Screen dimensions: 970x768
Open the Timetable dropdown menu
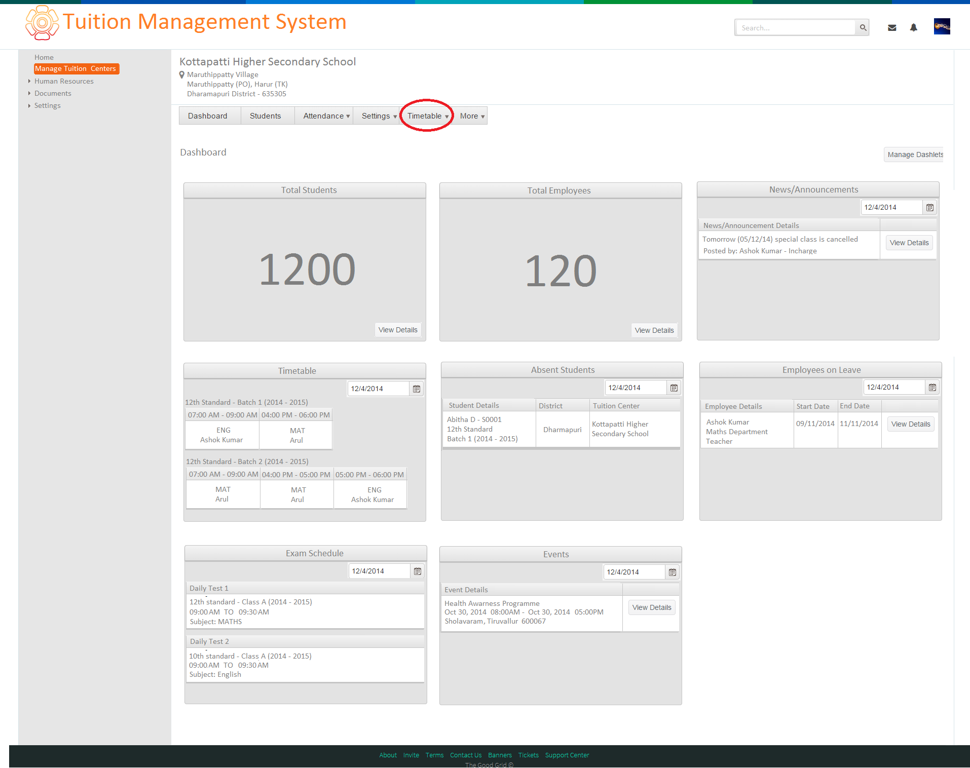click(427, 116)
